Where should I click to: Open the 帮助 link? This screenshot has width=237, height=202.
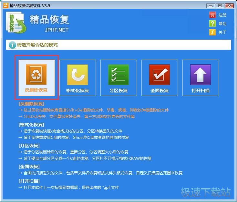222,24
